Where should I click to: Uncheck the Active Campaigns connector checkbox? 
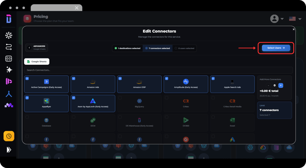tap(27, 79)
